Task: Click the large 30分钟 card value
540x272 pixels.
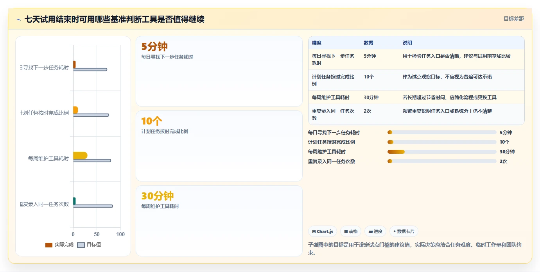Action: tap(158, 196)
